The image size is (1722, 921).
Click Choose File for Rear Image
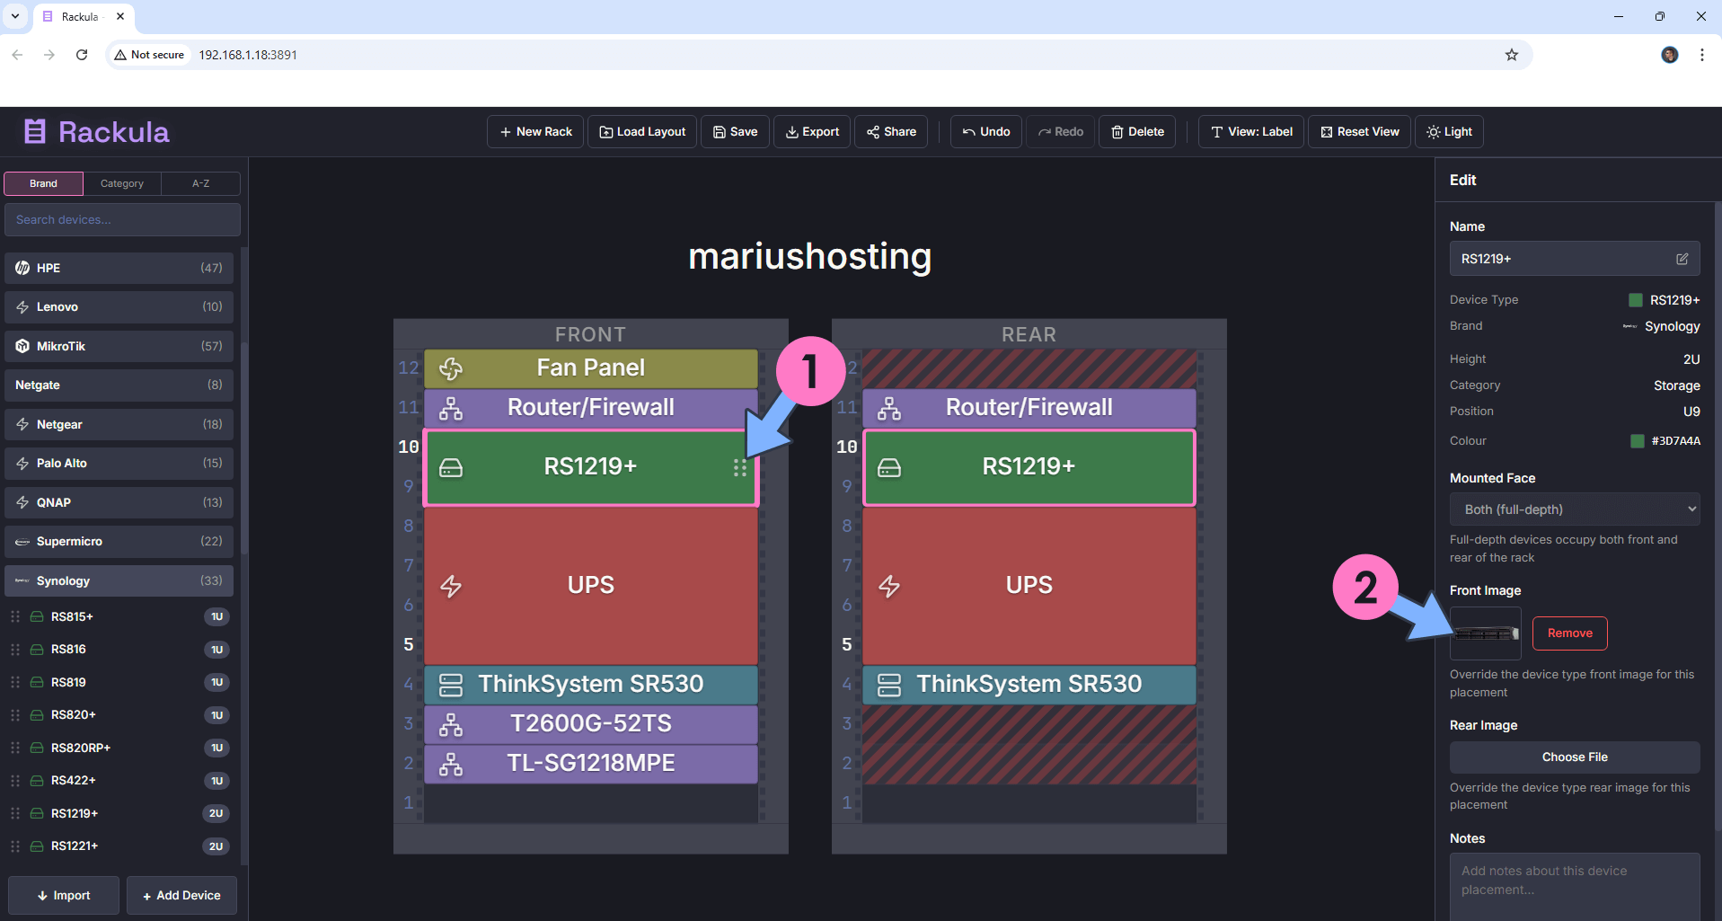pyautogui.click(x=1574, y=757)
